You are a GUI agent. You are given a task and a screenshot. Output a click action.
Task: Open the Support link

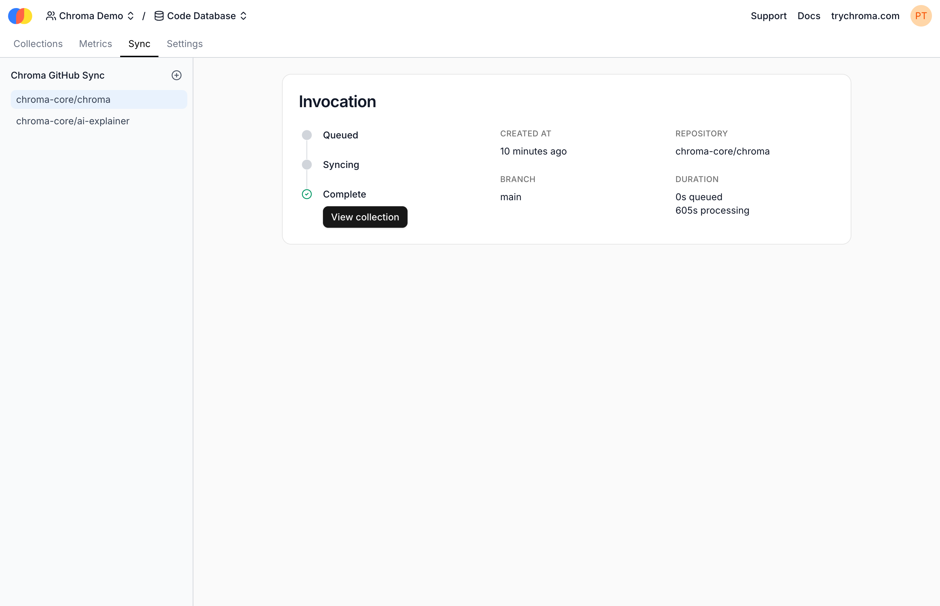click(x=768, y=16)
